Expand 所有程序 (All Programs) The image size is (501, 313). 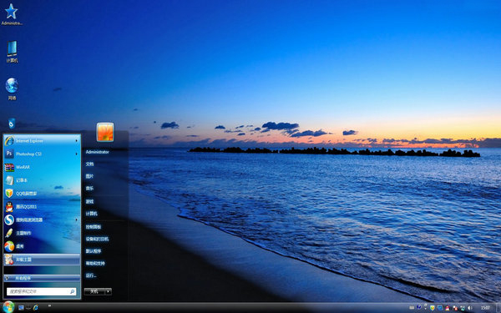(42, 278)
